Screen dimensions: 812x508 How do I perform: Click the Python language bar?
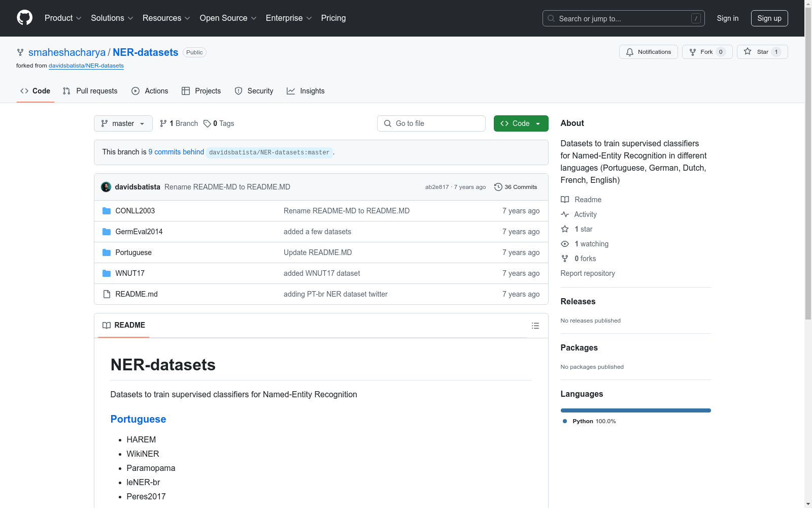coord(636,410)
